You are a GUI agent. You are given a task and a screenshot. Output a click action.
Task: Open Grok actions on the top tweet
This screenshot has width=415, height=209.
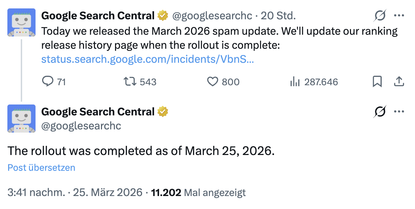[x=380, y=15]
